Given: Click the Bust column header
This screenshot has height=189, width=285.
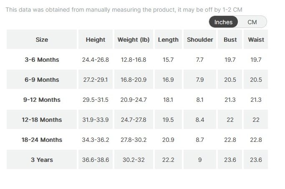Looking at the screenshot, I should click(230, 40).
